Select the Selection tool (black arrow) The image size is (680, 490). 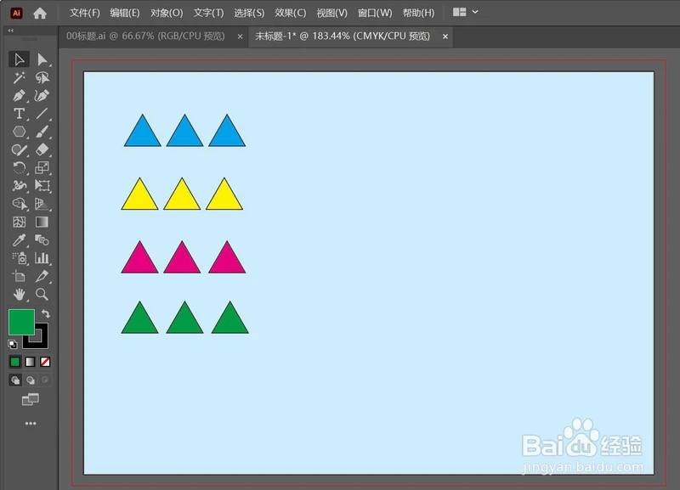pos(19,59)
